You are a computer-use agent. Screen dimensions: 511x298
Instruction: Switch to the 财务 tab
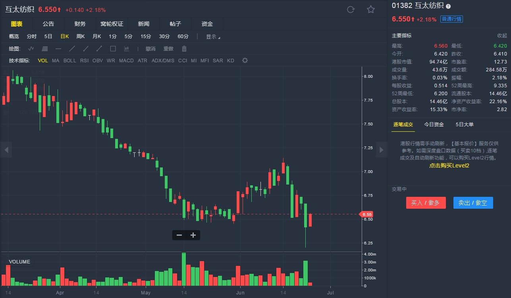(x=80, y=24)
